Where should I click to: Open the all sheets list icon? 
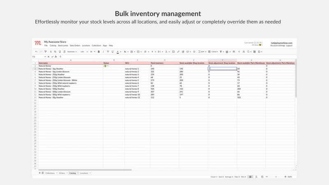(43, 173)
